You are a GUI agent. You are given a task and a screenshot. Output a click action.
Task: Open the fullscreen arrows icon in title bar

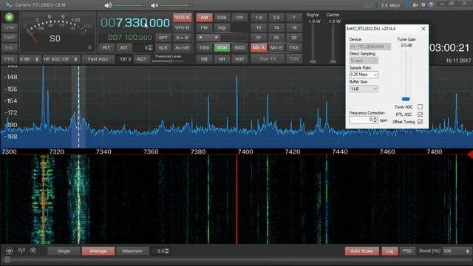pyautogui.click(x=408, y=5)
